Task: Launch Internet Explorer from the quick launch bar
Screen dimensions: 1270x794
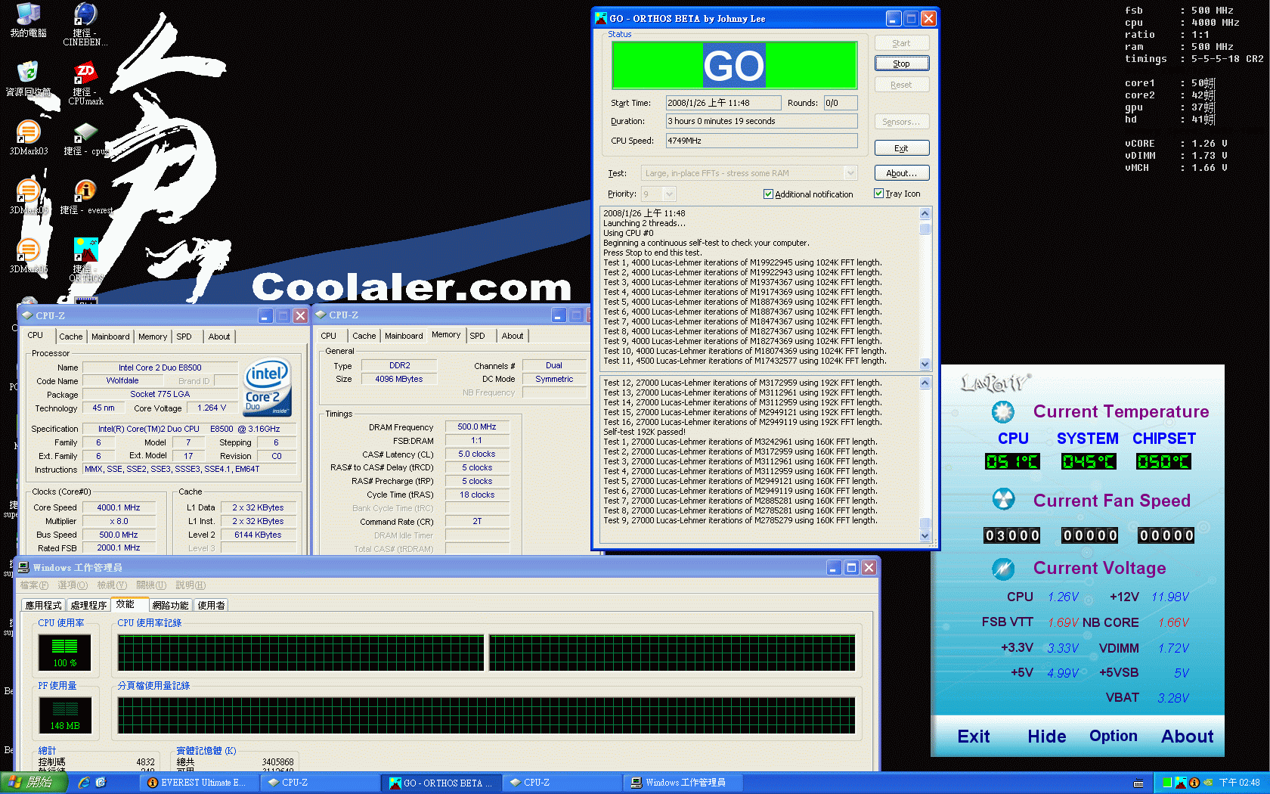Action: pyautogui.click(x=83, y=783)
